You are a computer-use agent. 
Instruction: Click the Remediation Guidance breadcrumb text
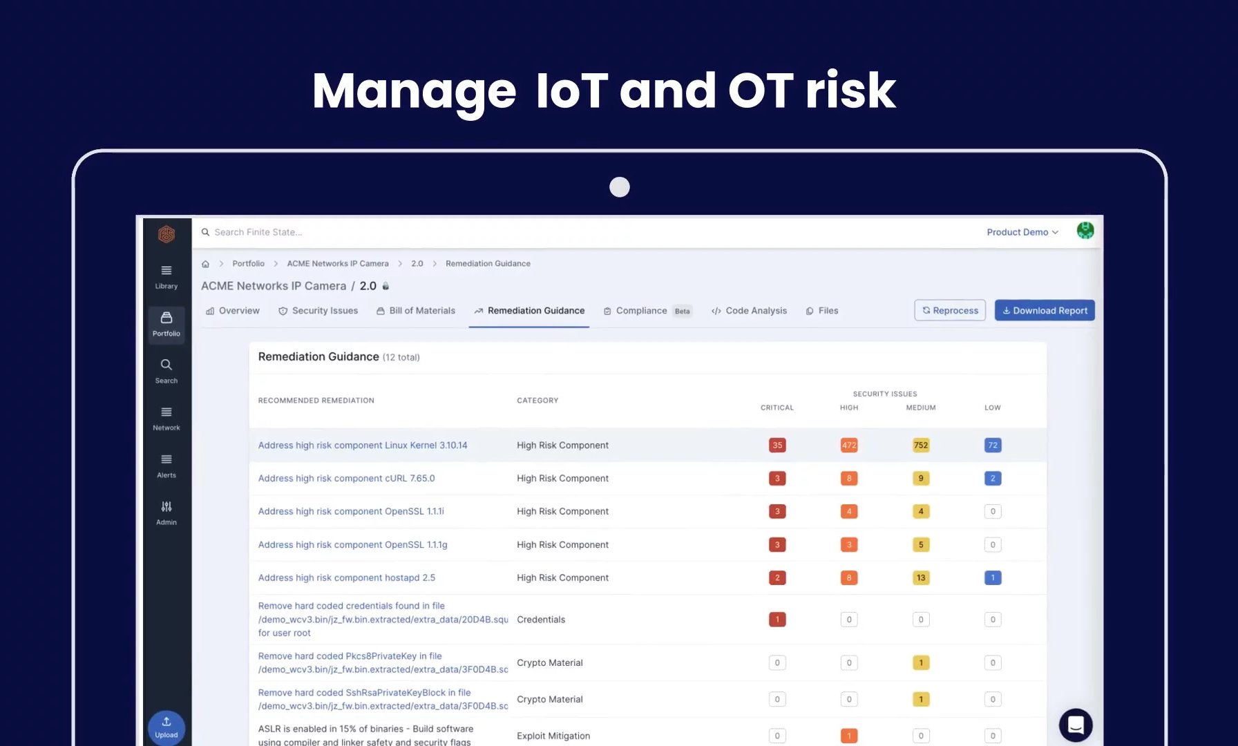click(488, 264)
